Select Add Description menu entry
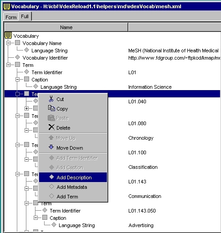The width and height of the screenshot is (221, 233). pyautogui.click(x=73, y=177)
